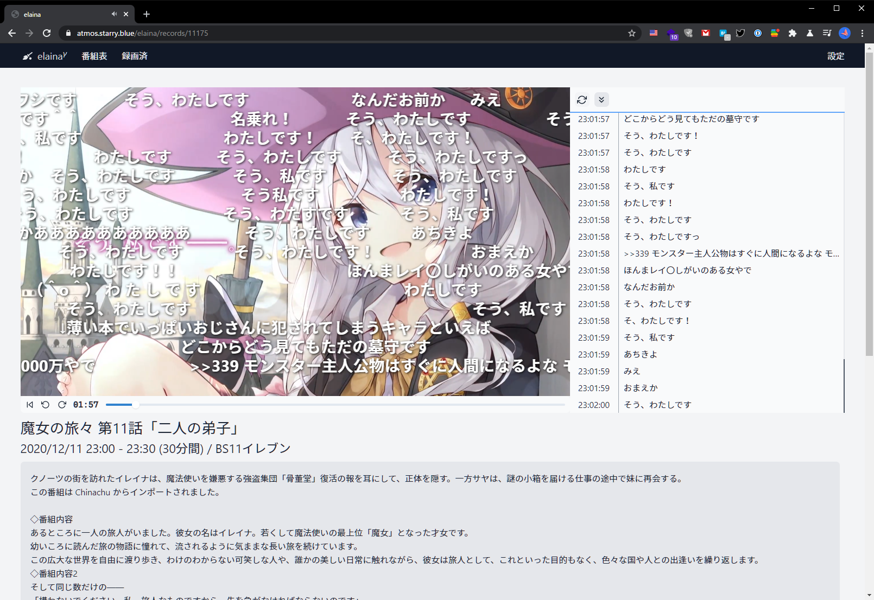Click the broadcast date 2020/12/11 line

155,449
